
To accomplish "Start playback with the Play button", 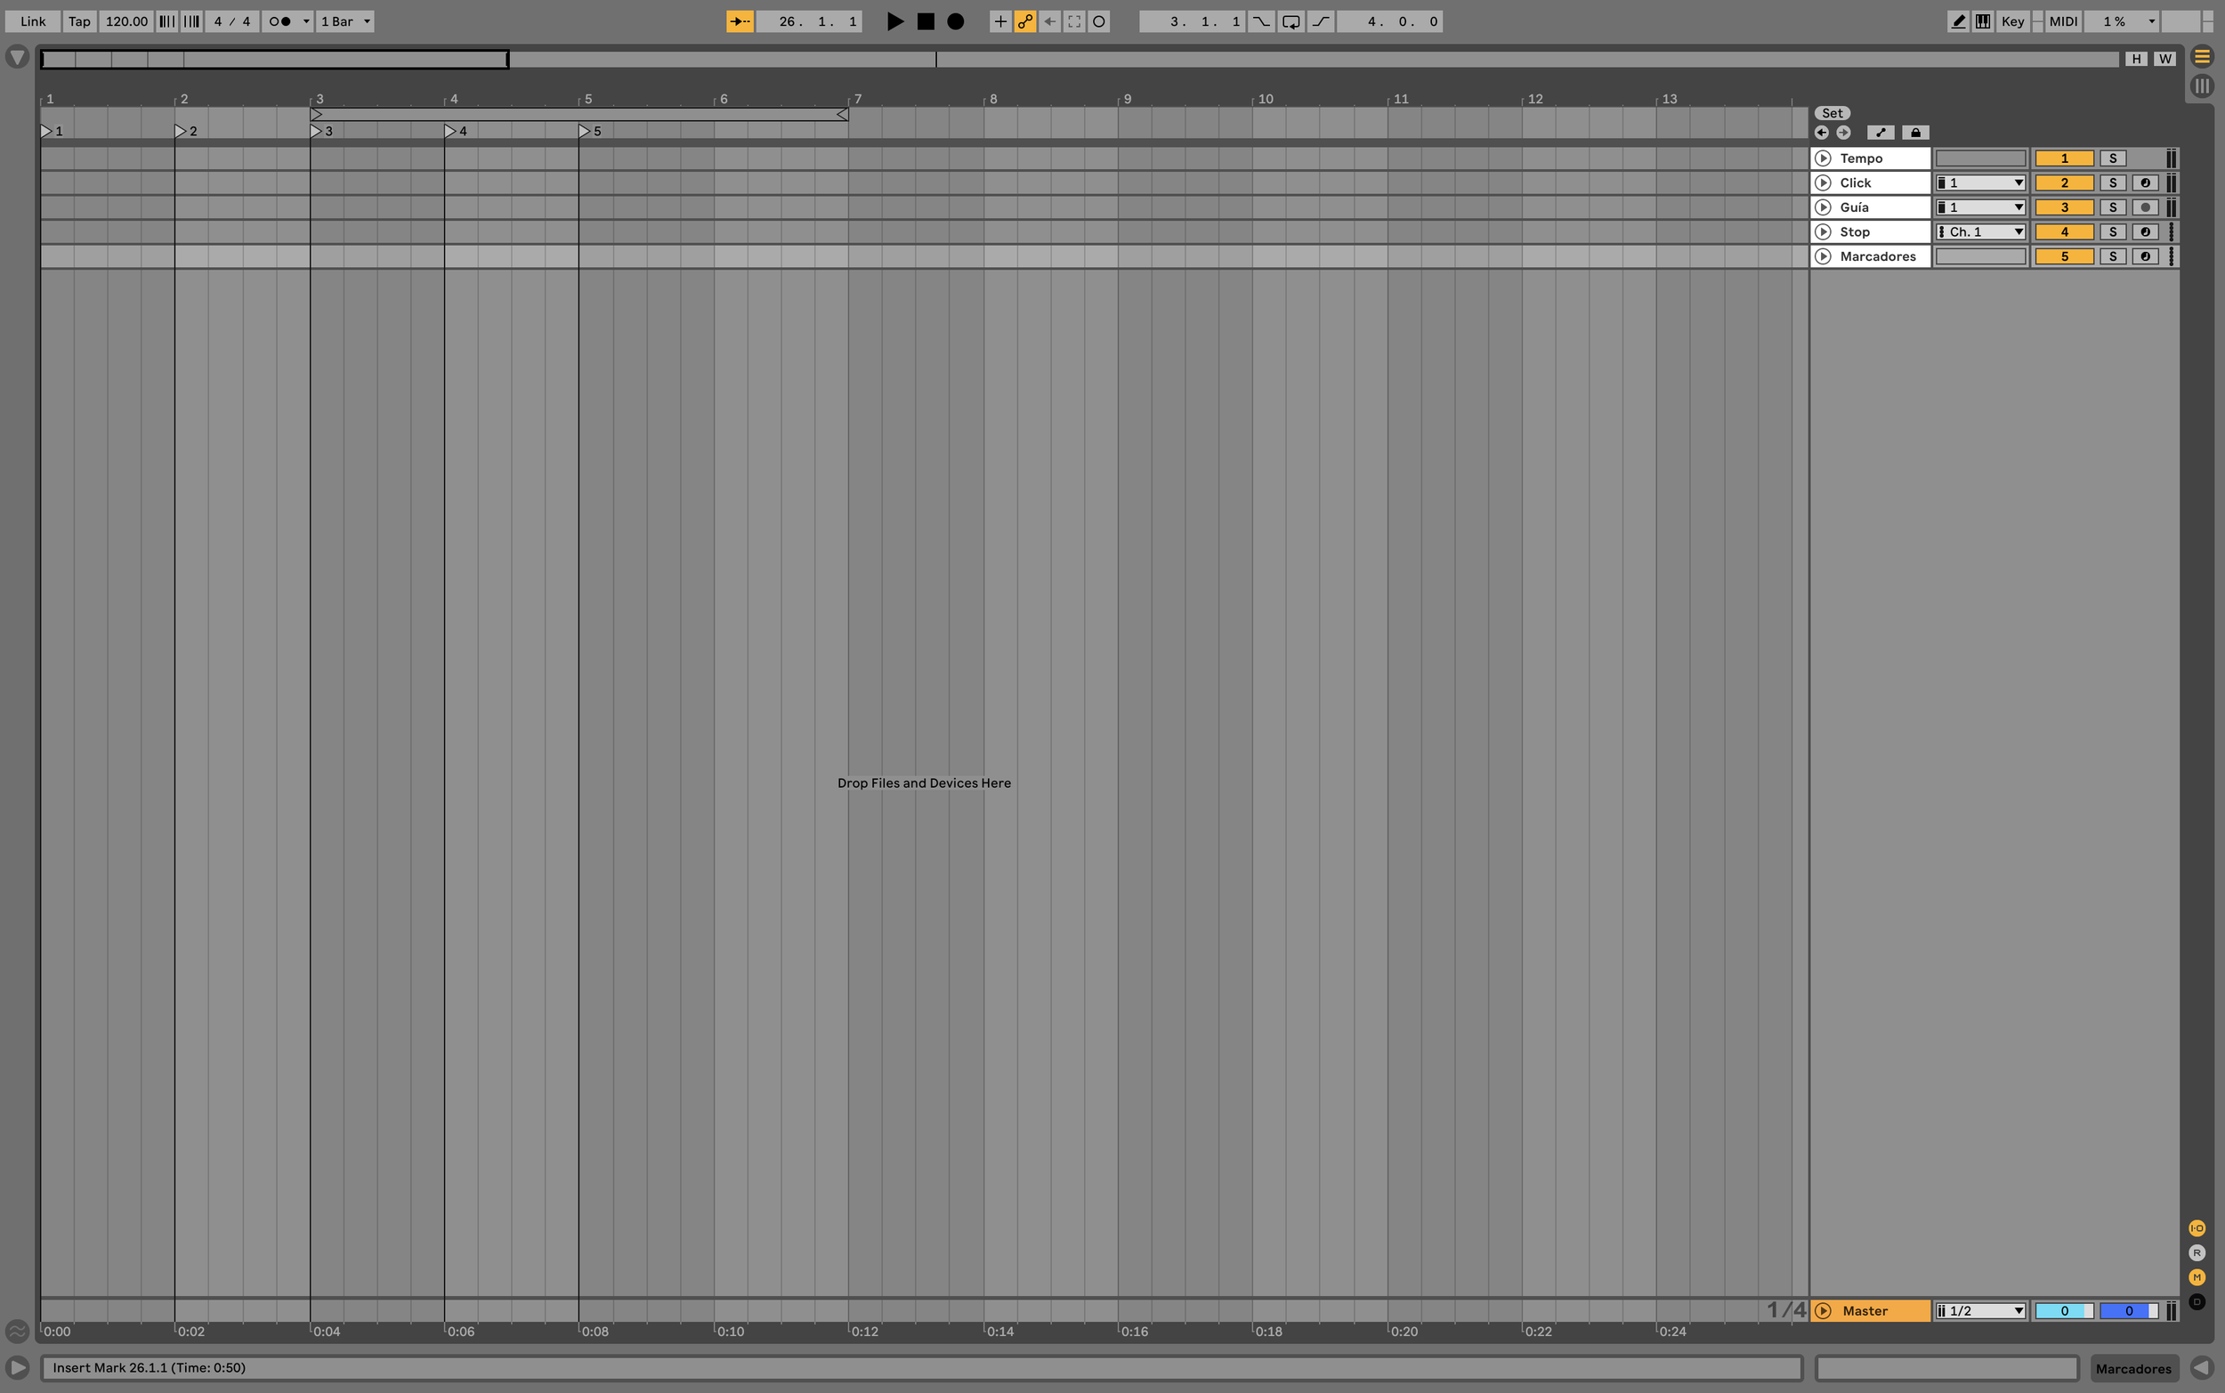I will click(894, 21).
